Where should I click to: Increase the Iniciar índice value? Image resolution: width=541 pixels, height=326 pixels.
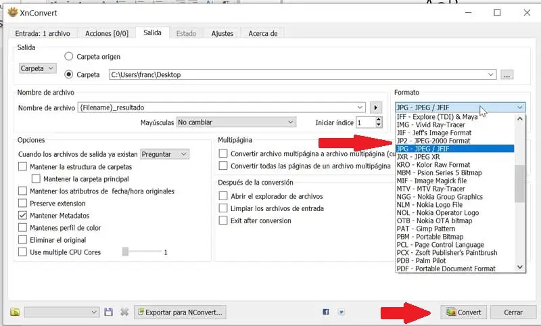[379, 119]
